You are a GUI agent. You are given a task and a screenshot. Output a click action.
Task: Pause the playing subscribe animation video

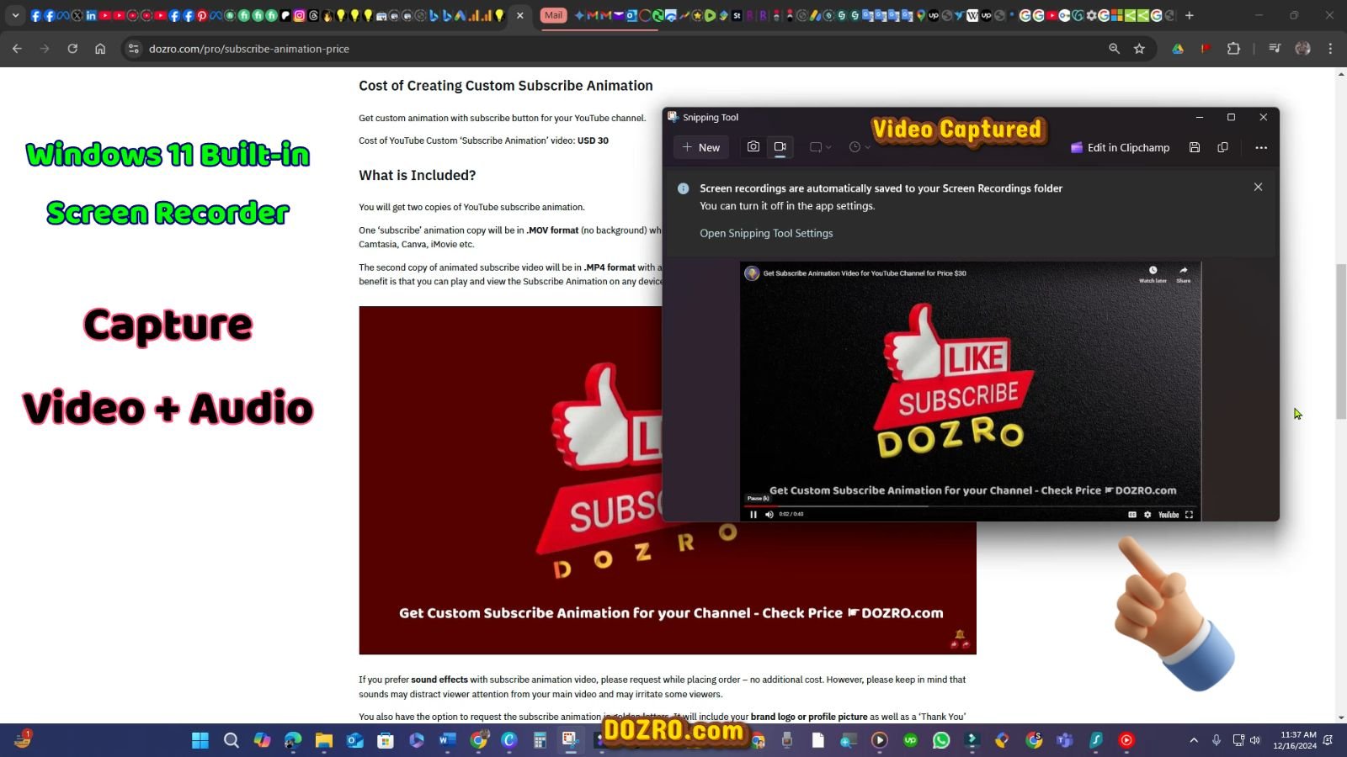click(753, 514)
